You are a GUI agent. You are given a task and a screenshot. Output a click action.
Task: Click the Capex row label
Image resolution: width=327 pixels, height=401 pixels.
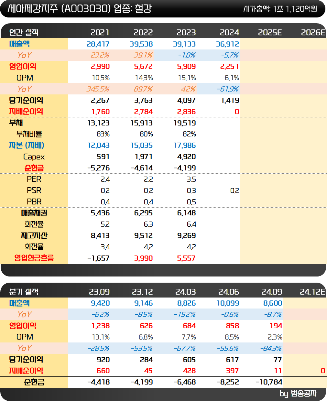click(x=34, y=157)
